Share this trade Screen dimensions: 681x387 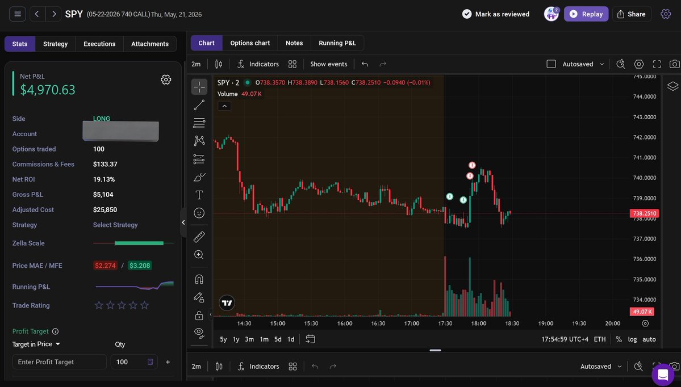(x=632, y=14)
